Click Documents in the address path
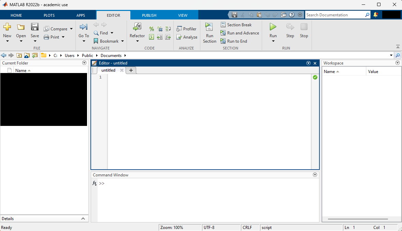 (x=111, y=55)
